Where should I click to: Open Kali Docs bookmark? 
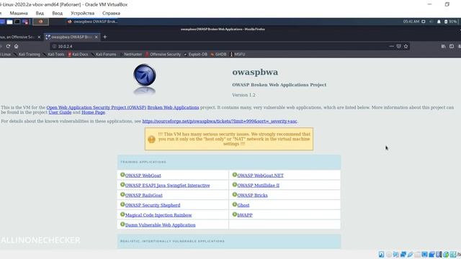tap(78, 55)
